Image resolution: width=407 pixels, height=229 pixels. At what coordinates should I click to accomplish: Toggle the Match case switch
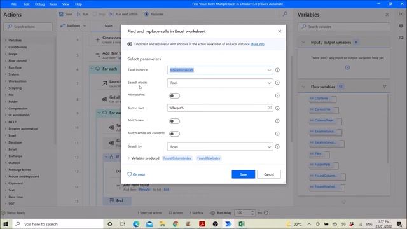tap(174, 121)
